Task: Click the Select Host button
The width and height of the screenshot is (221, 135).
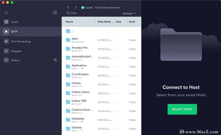Action: 182,109
